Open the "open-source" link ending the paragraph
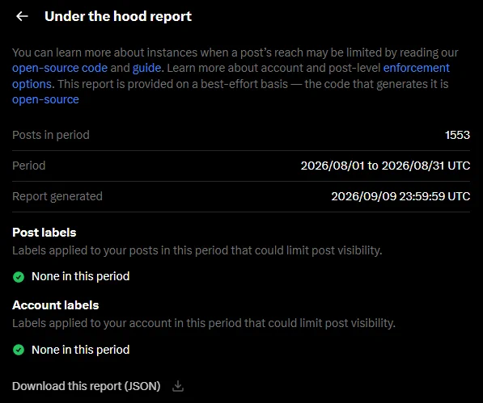Image resolution: width=483 pixels, height=403 pixels. coord(45,99)
